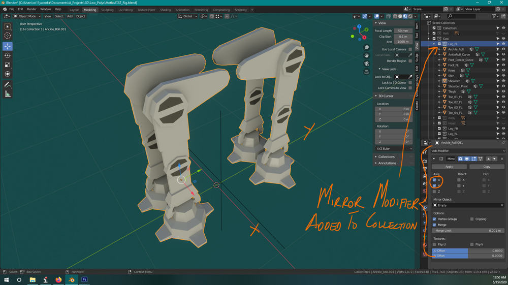Image resolution: width=508 pixels, height=285 pixels.
Task: Open the Object Mode dropdown
Action: (27, 16)
